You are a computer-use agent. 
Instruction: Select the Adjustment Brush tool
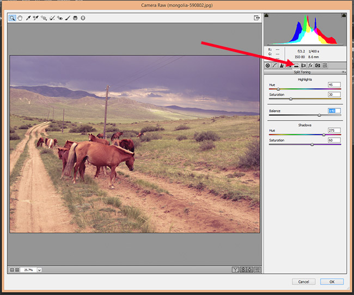pyautogui.click(x=68, y=18)
